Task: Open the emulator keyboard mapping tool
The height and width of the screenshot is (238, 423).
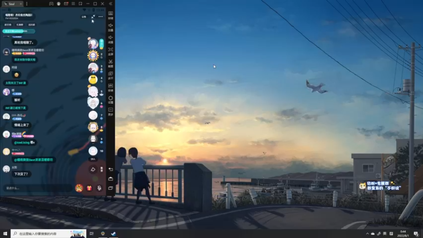Action: 111,15
